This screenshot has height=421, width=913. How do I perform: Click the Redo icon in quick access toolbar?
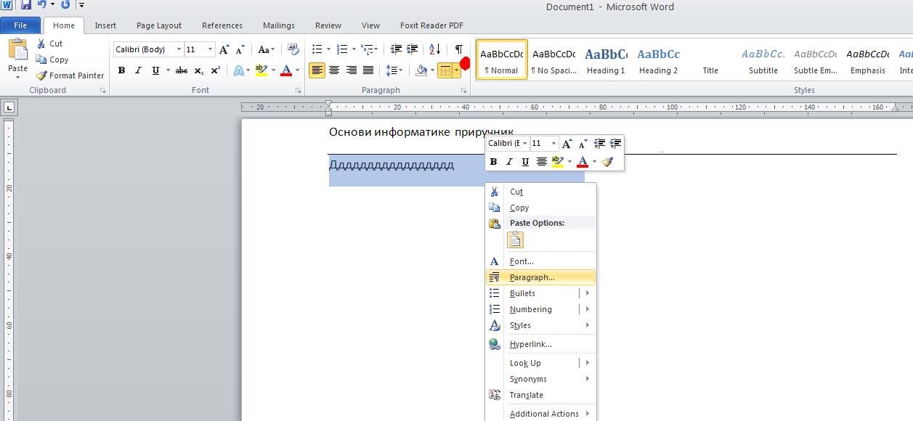tap(65, 5)
